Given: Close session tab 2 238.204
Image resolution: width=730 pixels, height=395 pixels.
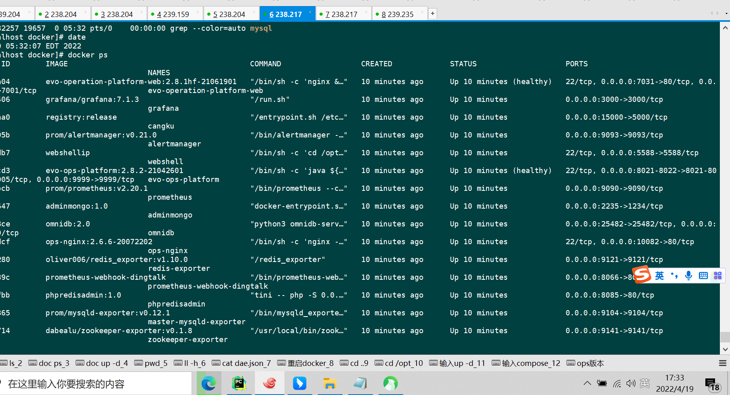Looking at the screenshot, I should click(85, 12).
